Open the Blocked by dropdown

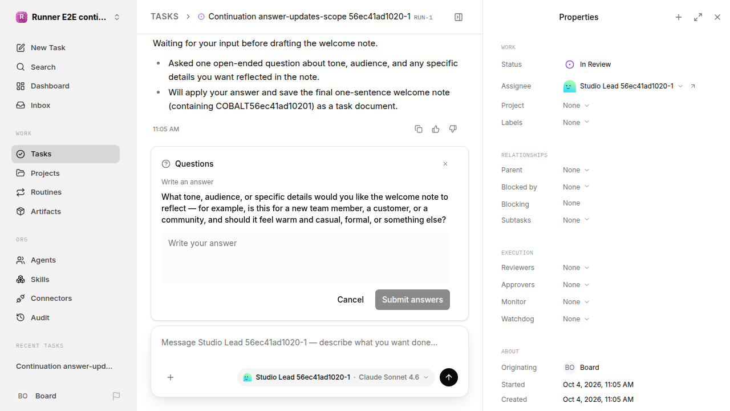[x=576, y=187]
